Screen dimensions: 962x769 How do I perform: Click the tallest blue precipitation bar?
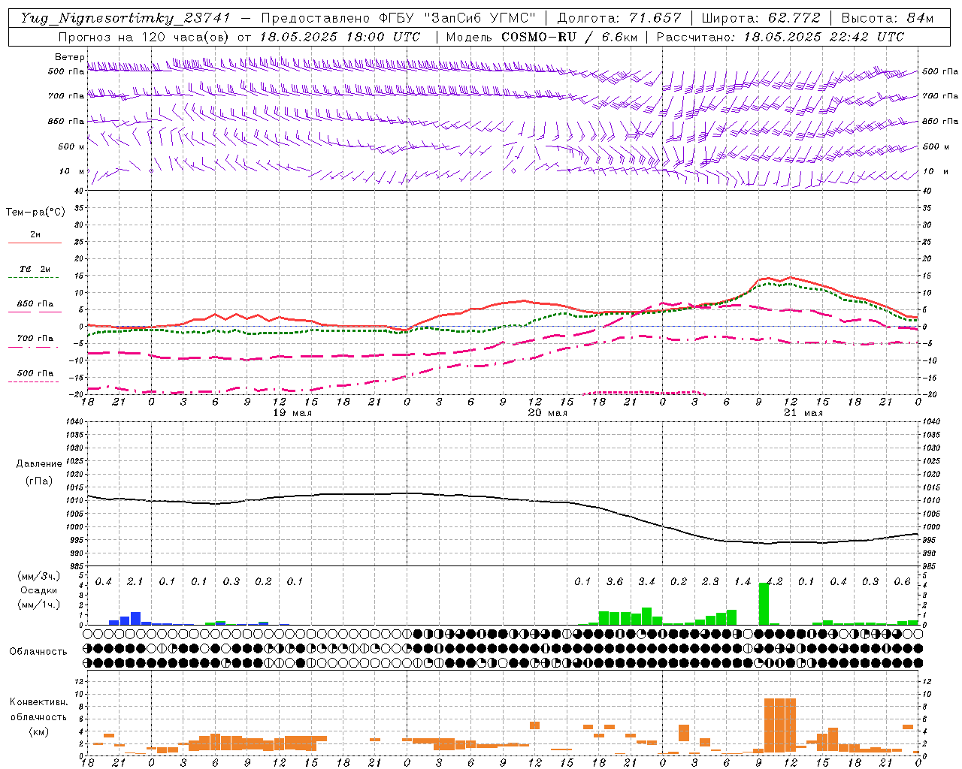pos(135,618)
